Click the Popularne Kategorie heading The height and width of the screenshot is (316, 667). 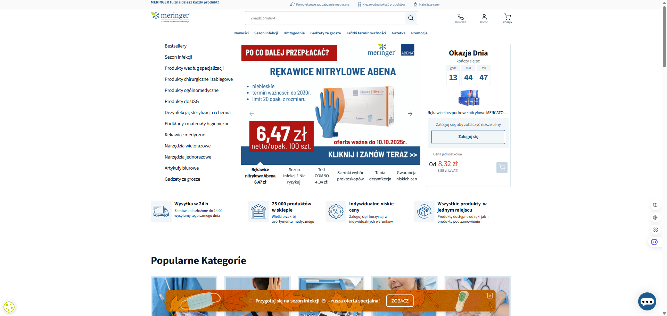click(198, 261)
